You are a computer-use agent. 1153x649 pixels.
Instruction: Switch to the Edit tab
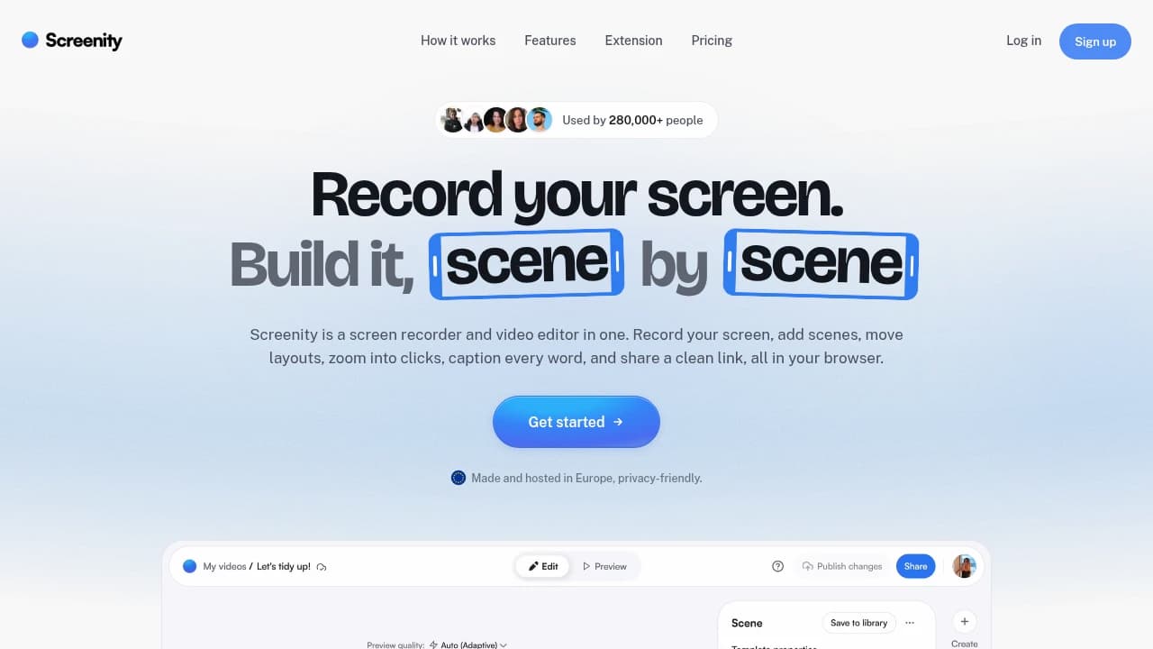tap(543, 566)
